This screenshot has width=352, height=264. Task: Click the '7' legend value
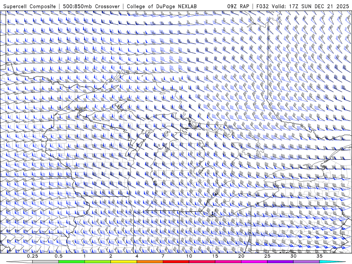[163, 256]
